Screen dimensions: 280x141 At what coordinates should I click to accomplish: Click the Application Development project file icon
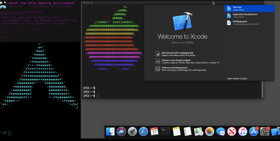point(229,16)
